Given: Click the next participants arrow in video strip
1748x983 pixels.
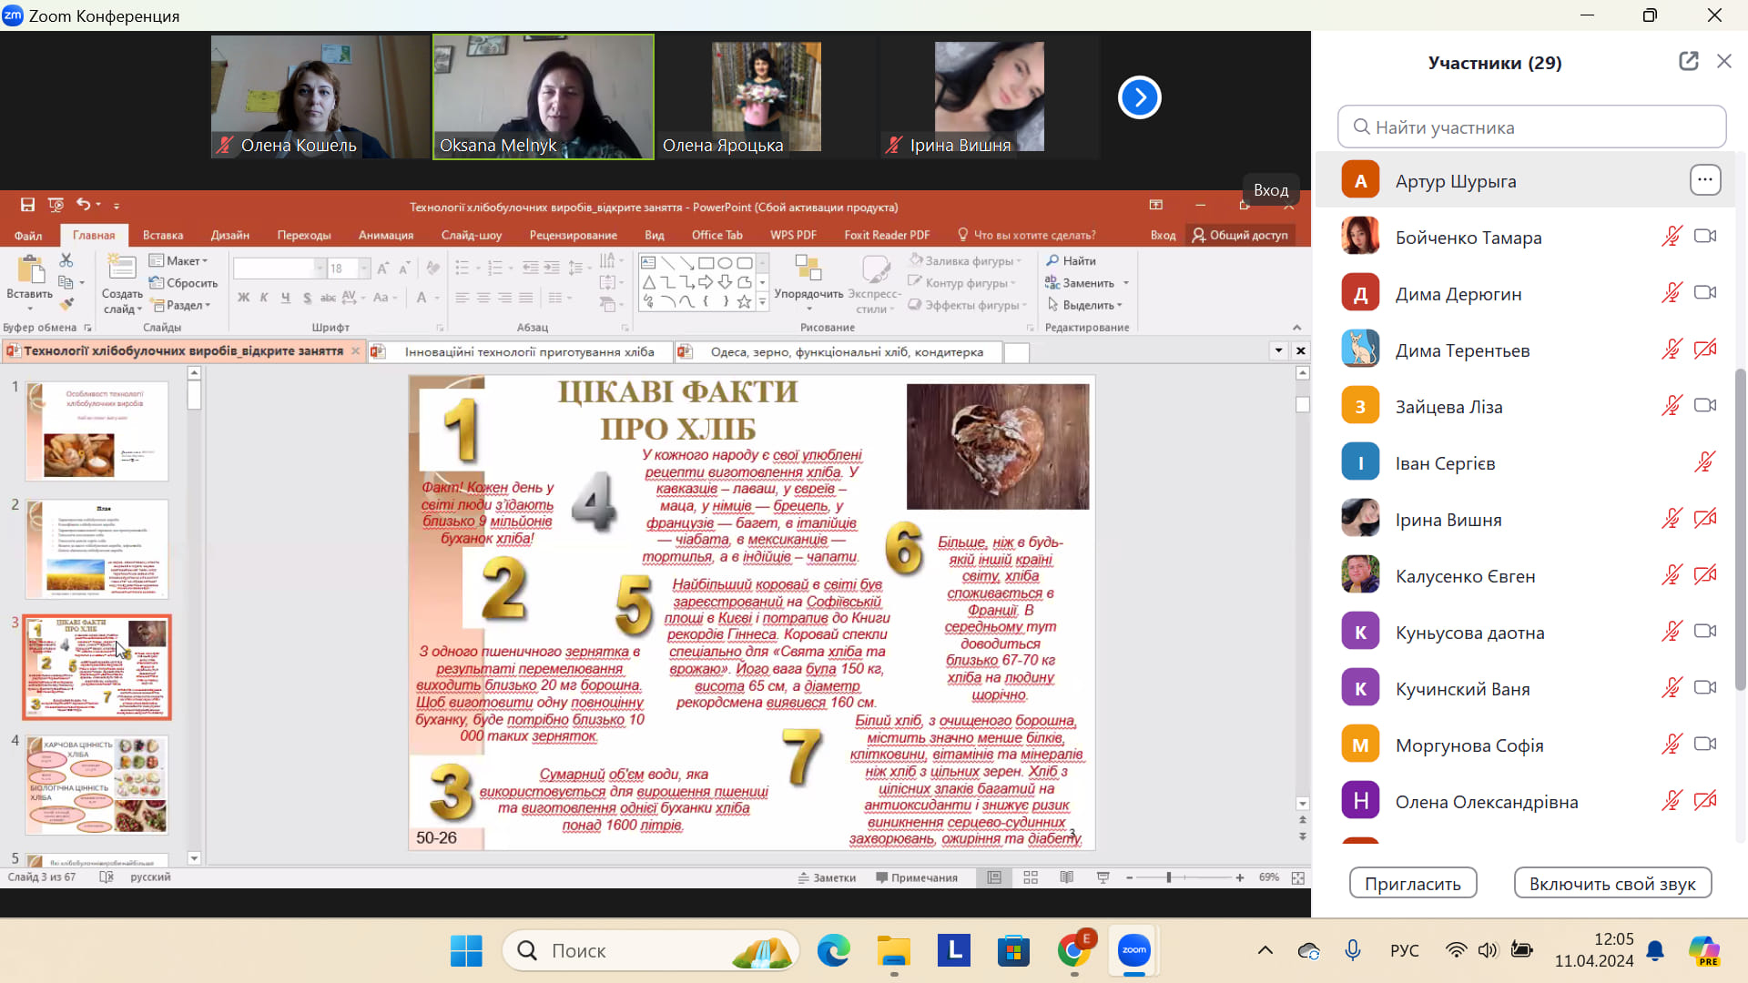Looking at the screenshot, I should [1139, 97].
